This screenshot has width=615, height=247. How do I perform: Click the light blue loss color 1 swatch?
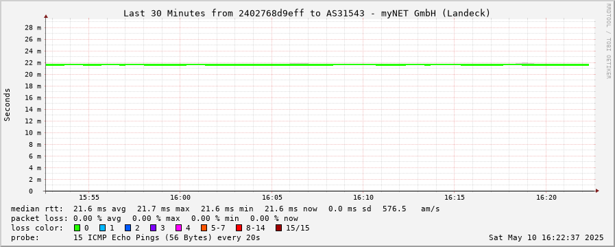click(102, 228)
